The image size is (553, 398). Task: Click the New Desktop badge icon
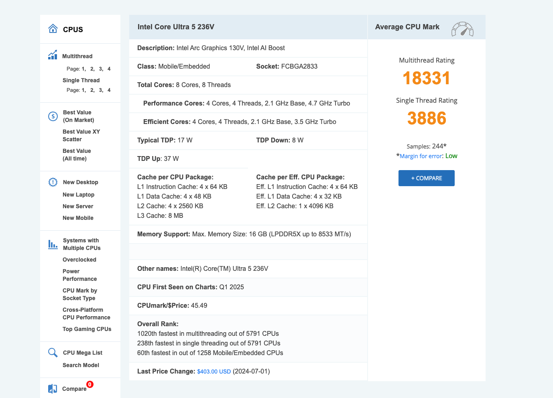point(53,182)
